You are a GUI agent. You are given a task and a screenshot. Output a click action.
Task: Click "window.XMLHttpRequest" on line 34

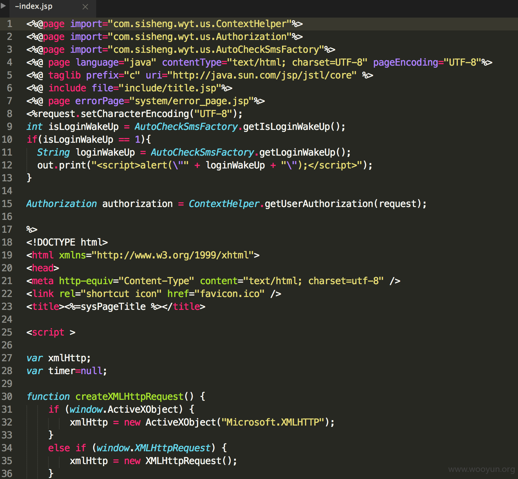coord(154,448)
